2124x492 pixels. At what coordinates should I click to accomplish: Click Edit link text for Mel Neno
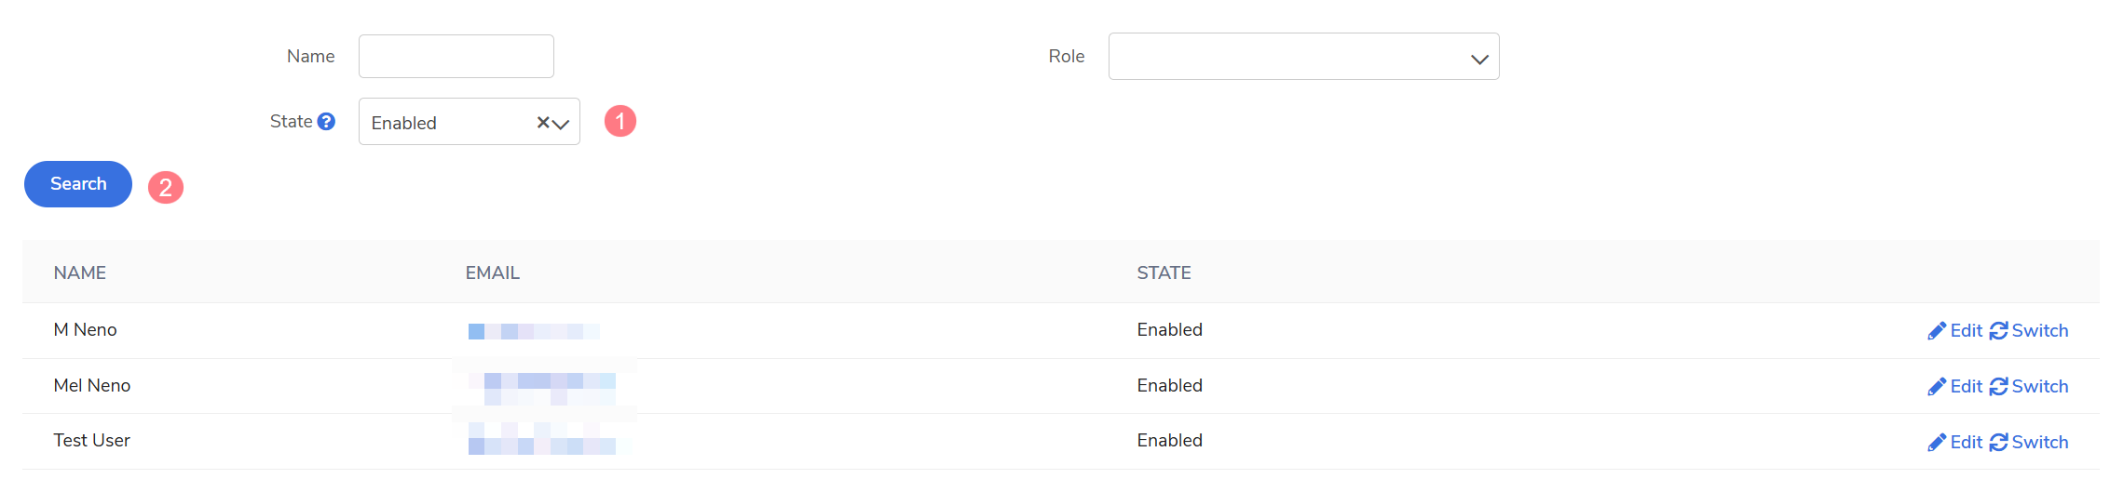1967,387
